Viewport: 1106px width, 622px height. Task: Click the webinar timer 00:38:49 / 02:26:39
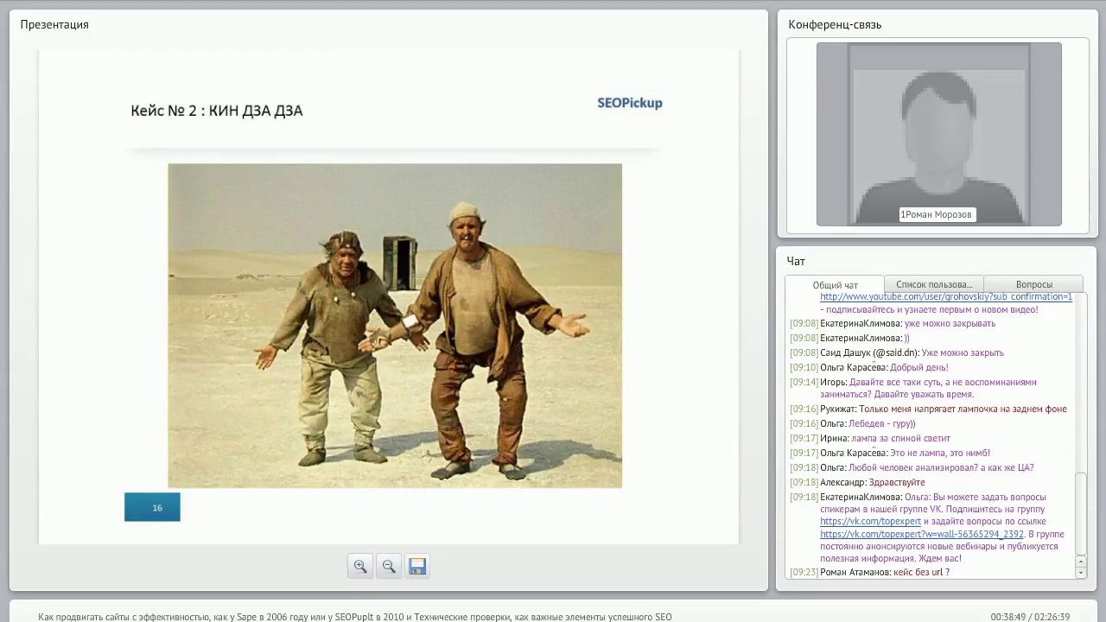pyautogui.click(x=1030, y=617)
